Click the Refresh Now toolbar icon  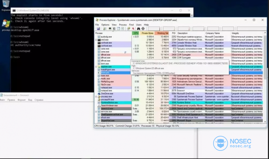click(x=104, y=29)
